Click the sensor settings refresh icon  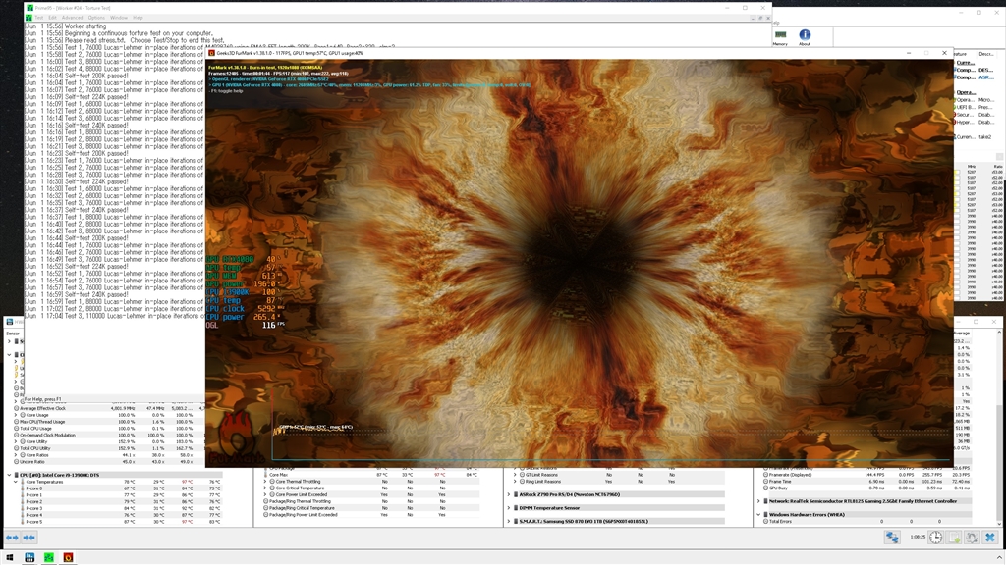pyautogui.click(x=972, y=538)
